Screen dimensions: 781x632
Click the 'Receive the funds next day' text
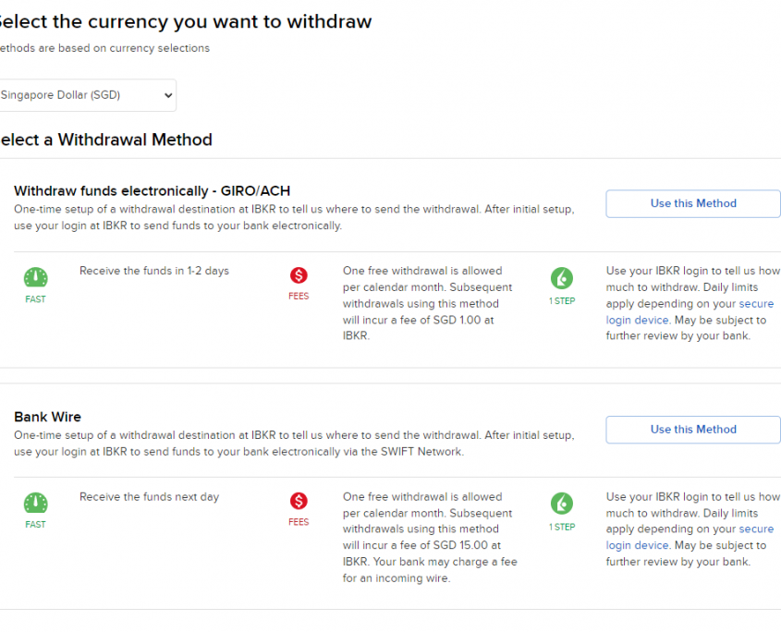click(x=150, y=497)
